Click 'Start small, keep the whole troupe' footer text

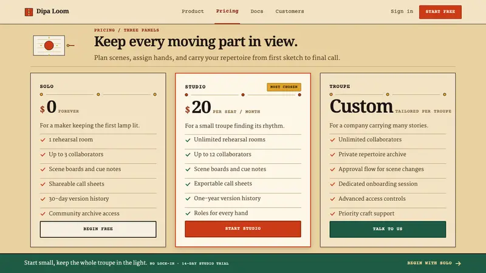pos(86,263)
